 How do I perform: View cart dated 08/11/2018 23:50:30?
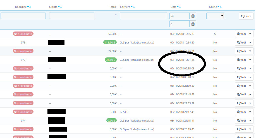click(x=241, y=86)
